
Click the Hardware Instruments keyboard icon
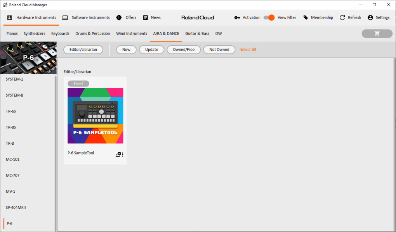[x=10, y=17]
